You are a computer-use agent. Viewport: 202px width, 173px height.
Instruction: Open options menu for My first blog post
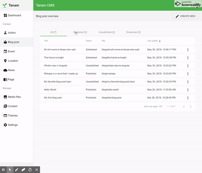tap(188, 98)
